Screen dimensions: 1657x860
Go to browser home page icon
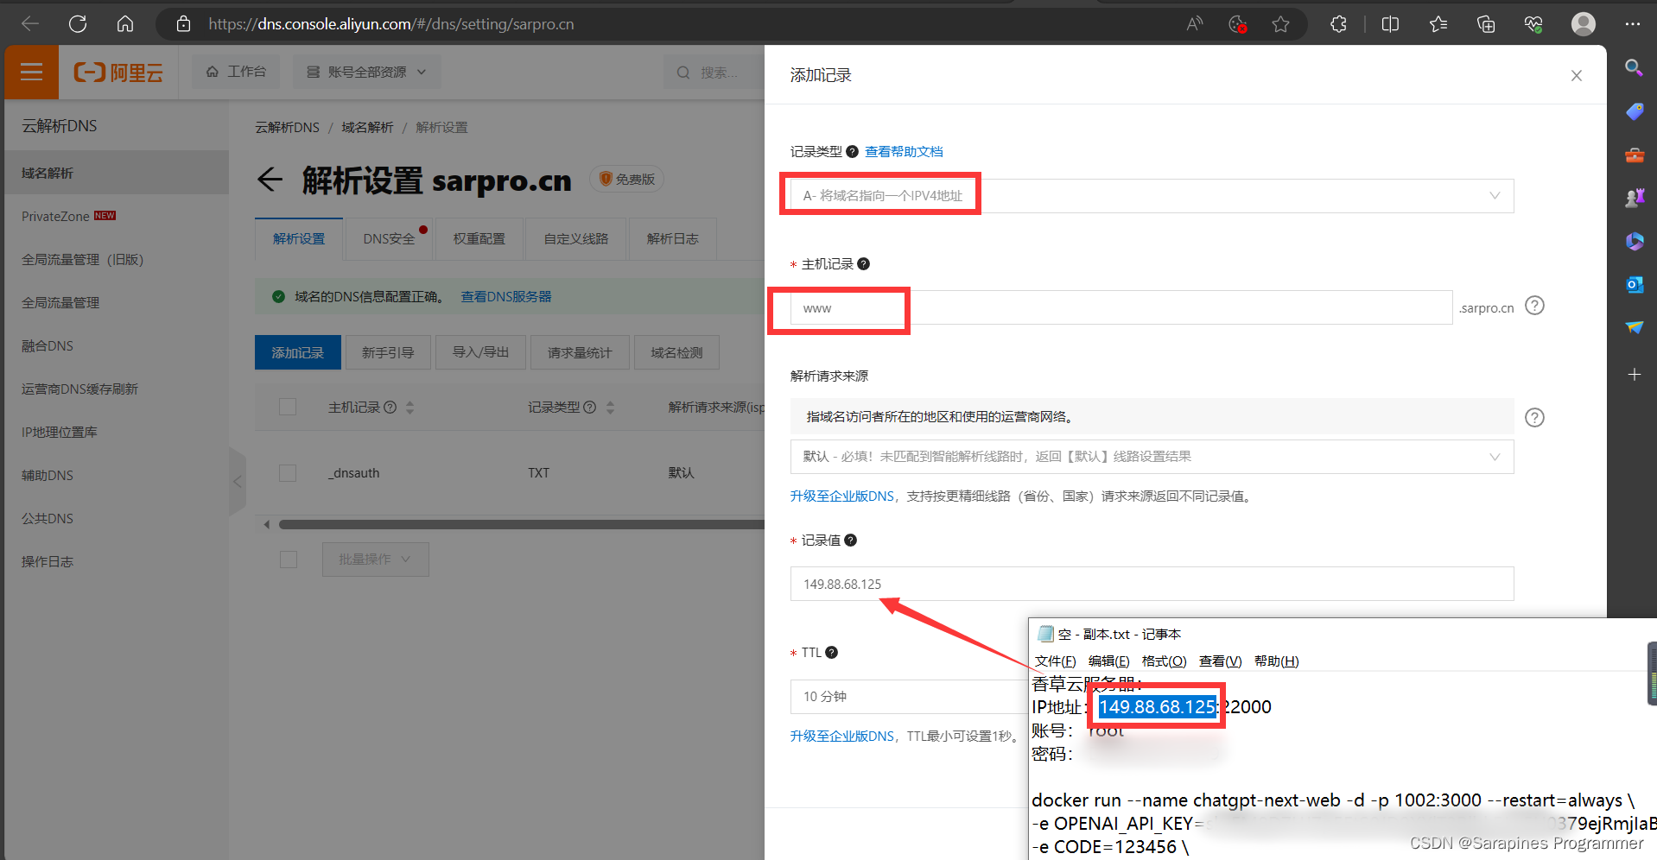125,24
